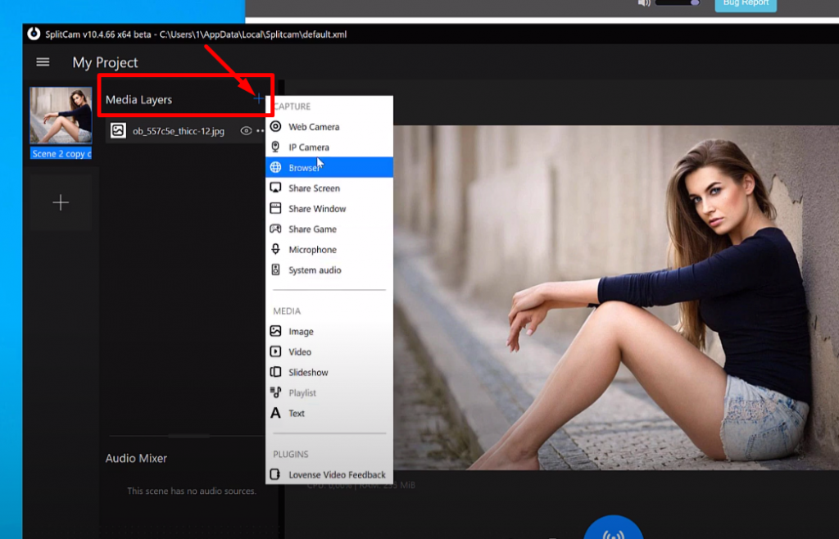Viewport: 839px width, 539px height.
Task: Select the Scene 2 copy thumbnail
Action: (x=61, y=116)
